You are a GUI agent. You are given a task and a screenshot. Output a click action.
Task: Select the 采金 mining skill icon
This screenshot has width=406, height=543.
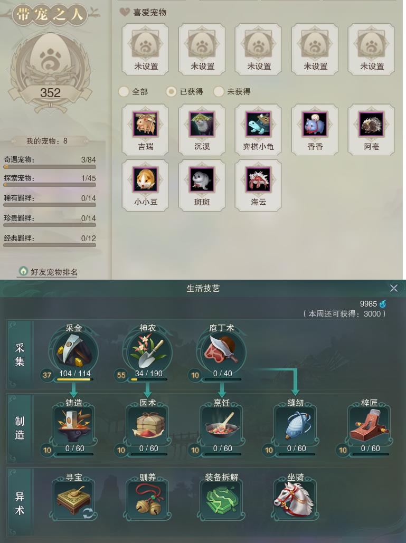coord(74,352)
